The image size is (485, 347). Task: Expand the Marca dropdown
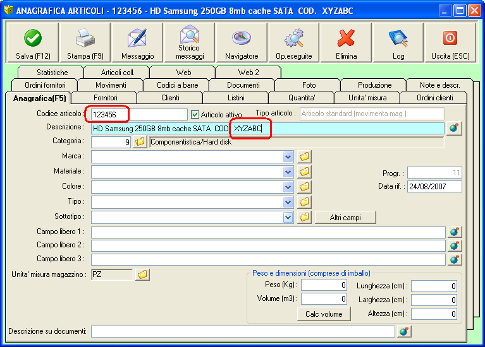pos(288,156)
